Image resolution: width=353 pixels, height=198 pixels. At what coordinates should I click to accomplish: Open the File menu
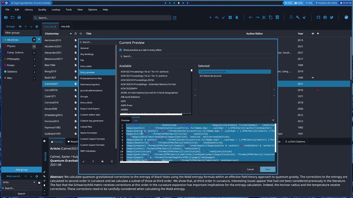[x=7, y=10]
